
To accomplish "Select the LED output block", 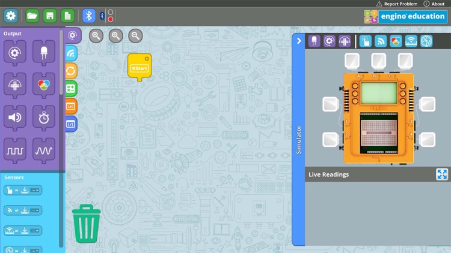I will coord(44,53).
